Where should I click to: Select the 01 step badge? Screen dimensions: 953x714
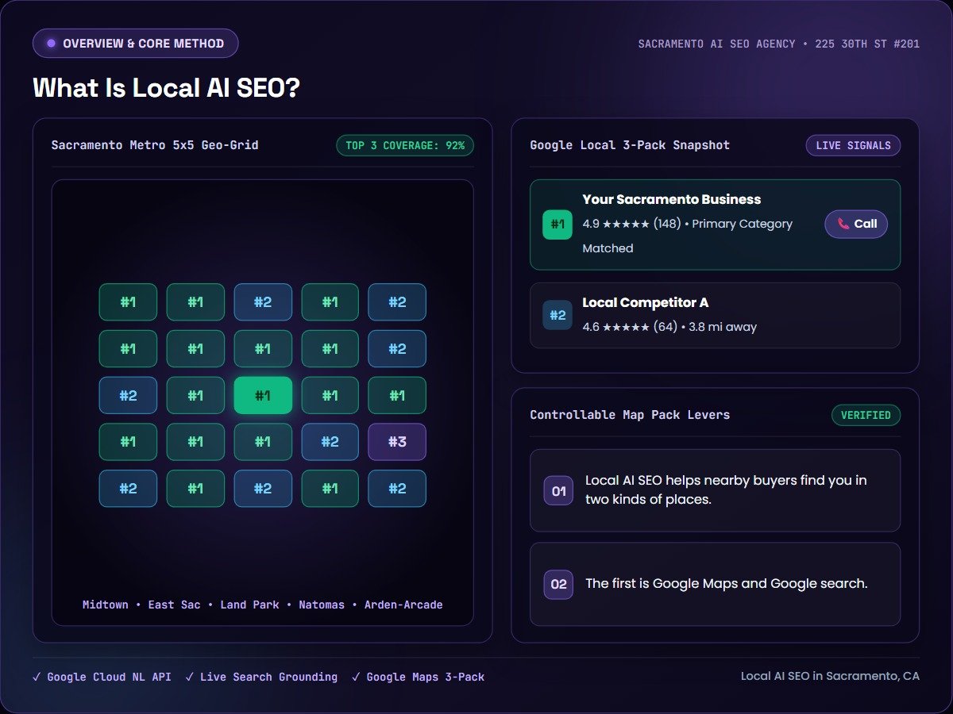(x=558, y=490)
